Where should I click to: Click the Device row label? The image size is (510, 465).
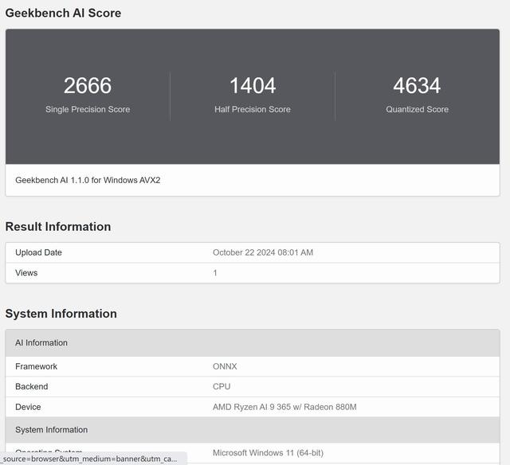[28, 407]
